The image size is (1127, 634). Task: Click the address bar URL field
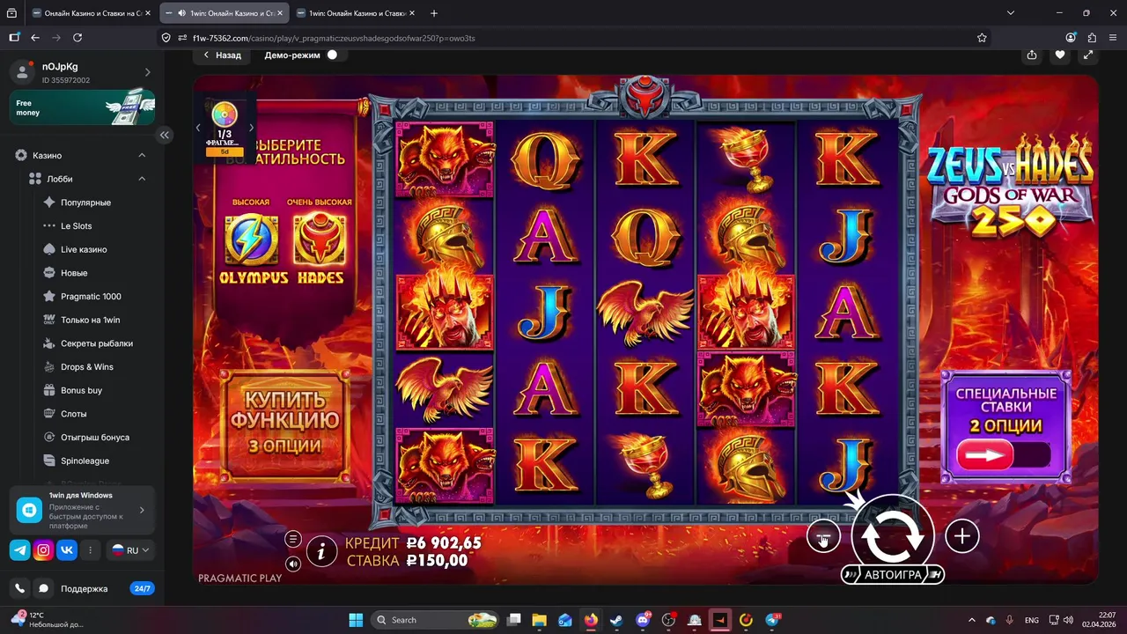[x=572, y=38]
